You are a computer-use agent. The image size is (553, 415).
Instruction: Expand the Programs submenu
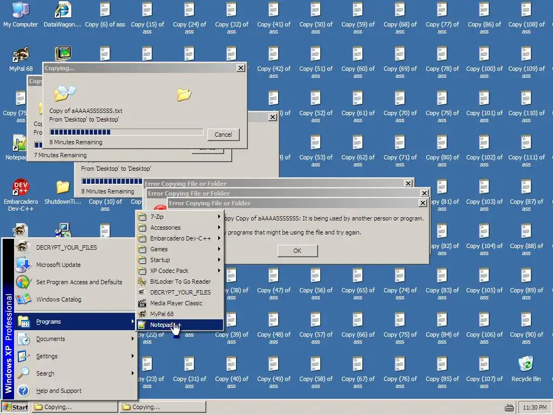[x=75, y=322]
